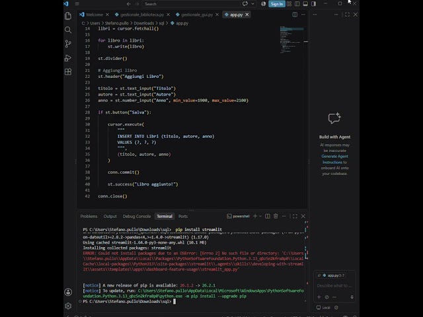Open the chat input ellipsis options
Viewport: 423px width, 317px height.
click(334, 297)
